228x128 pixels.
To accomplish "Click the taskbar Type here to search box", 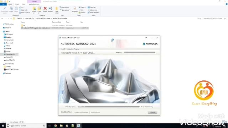I will pos(26,126).
